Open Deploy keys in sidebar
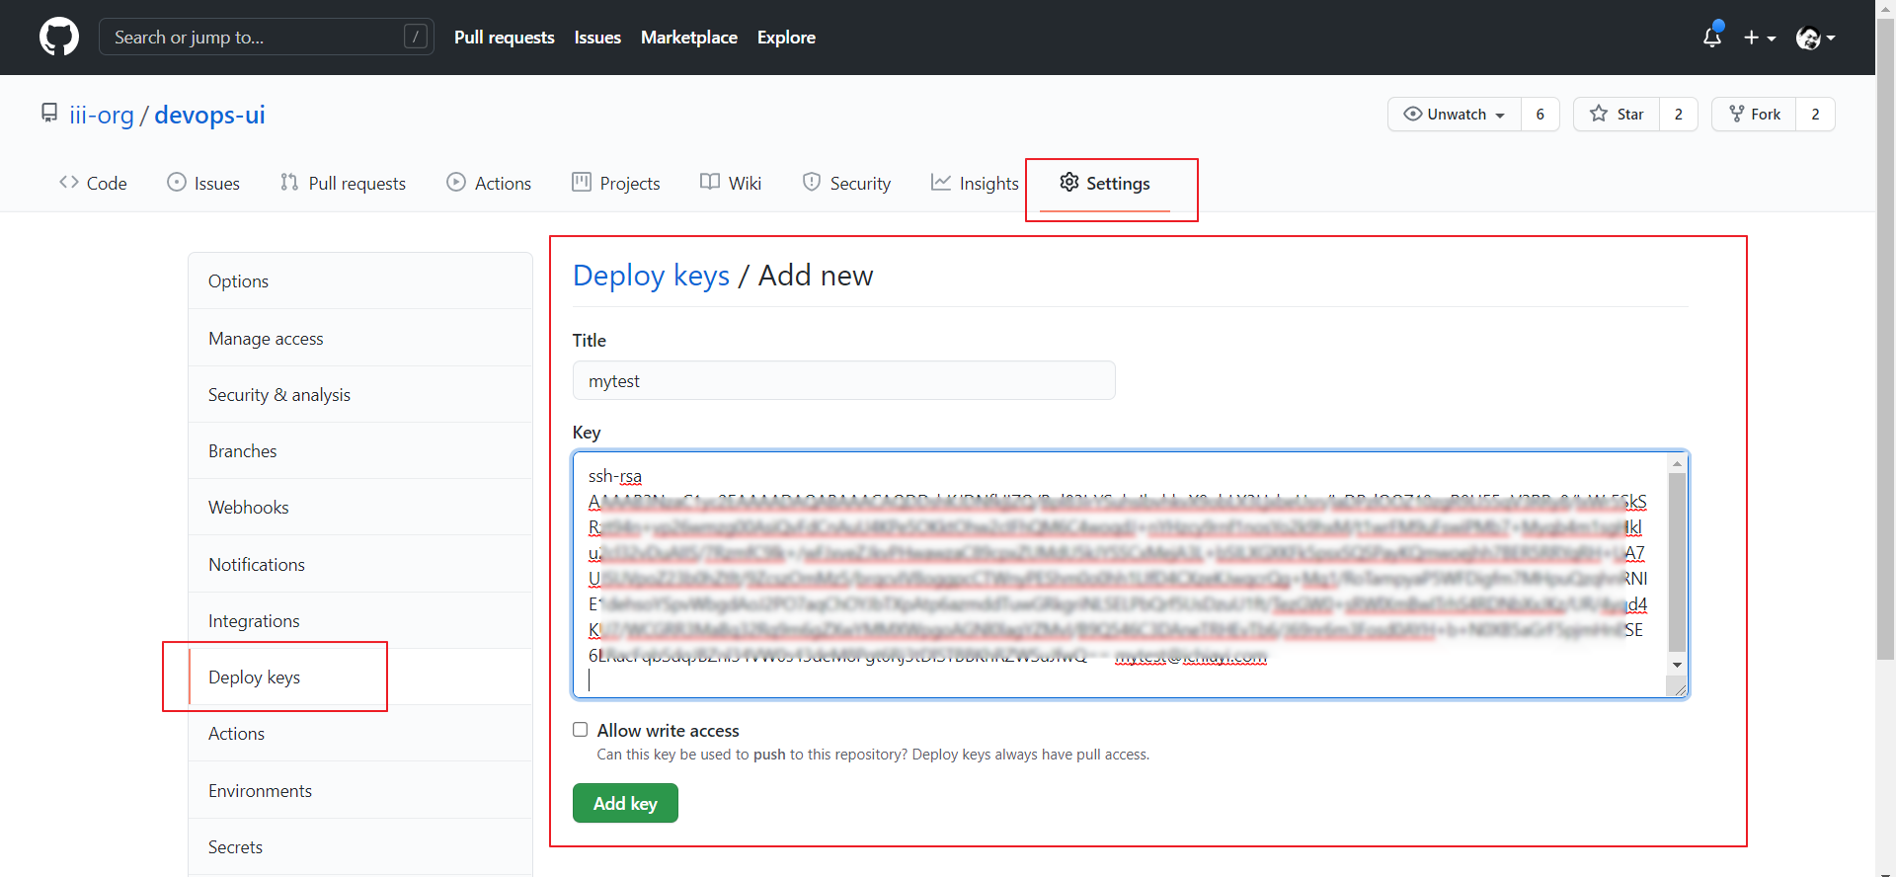The width and height of the screenshot is (1896, 877). 360,677
